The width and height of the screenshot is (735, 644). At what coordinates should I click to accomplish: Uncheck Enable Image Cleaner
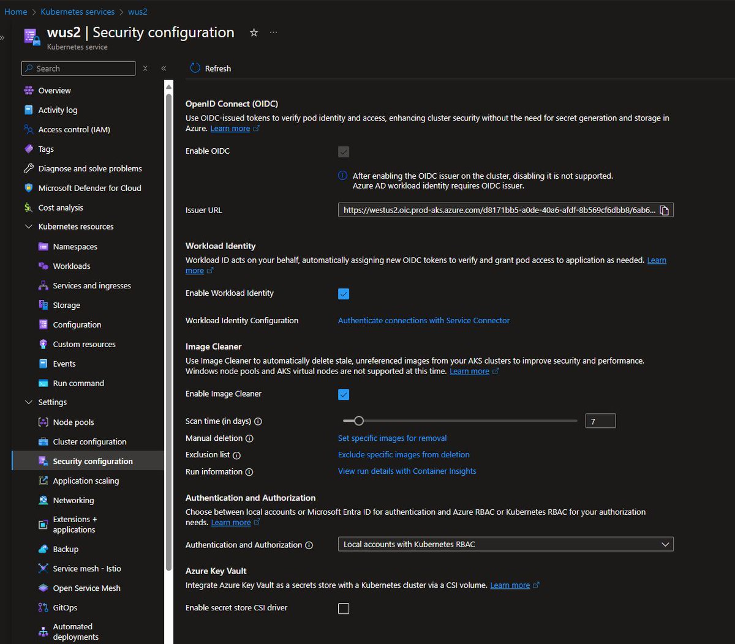pos(344,394)
